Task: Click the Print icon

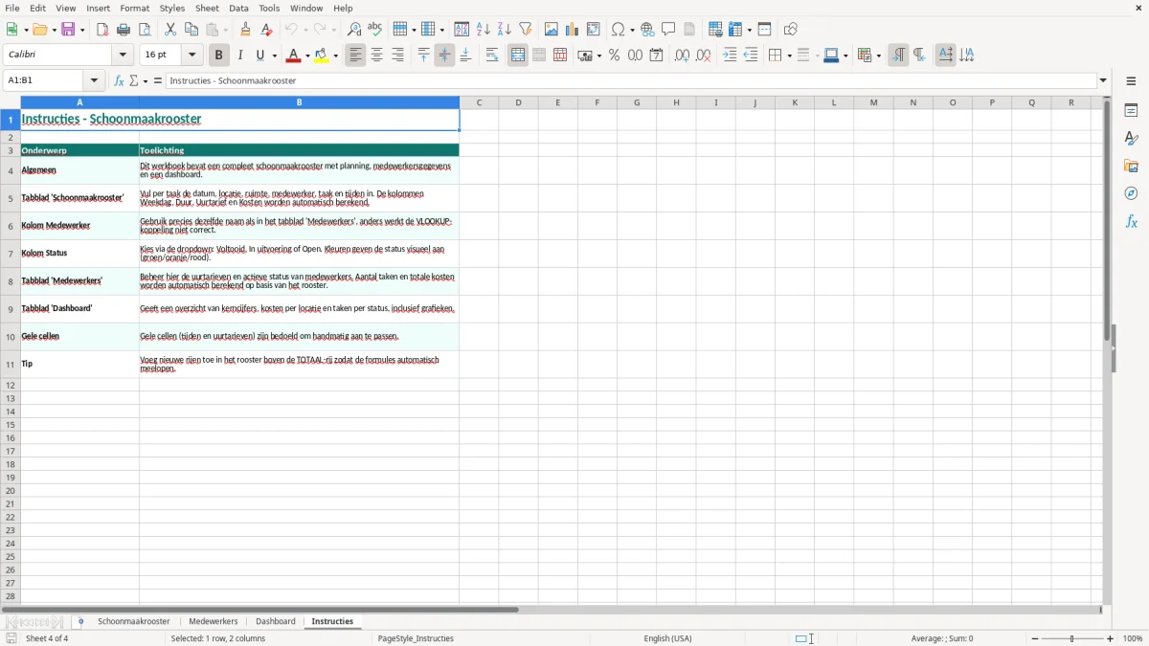Action: click(124, 30)
